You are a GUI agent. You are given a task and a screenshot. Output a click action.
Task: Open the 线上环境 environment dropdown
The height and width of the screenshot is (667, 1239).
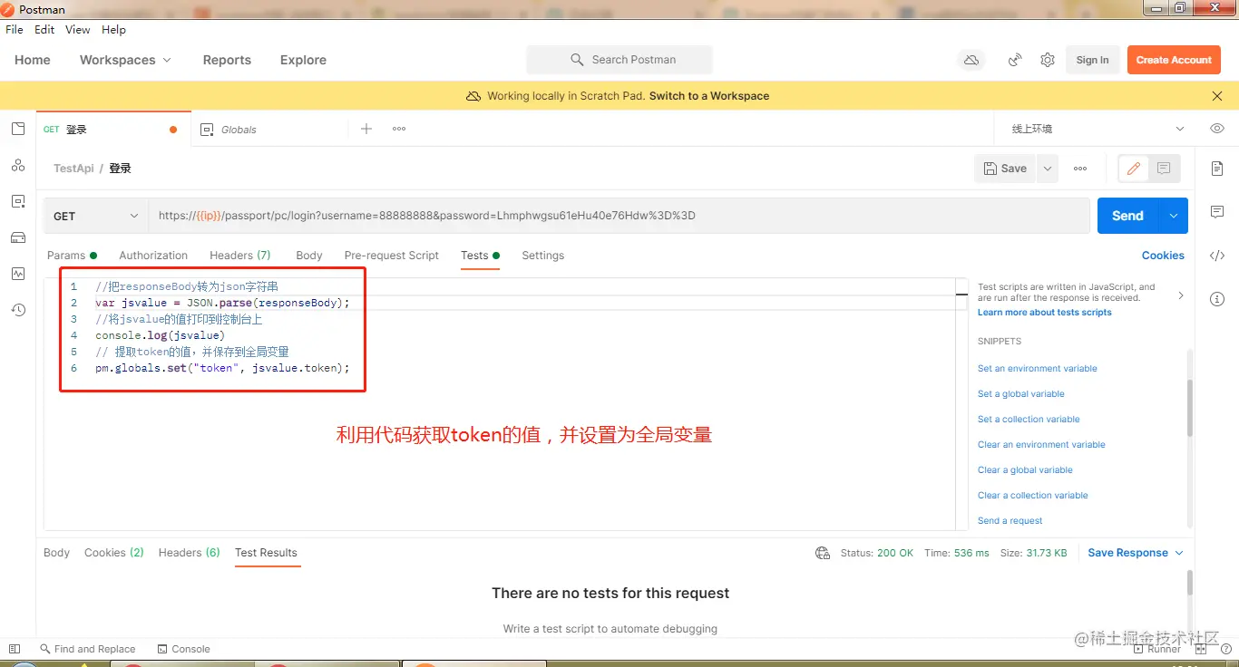1098,129
